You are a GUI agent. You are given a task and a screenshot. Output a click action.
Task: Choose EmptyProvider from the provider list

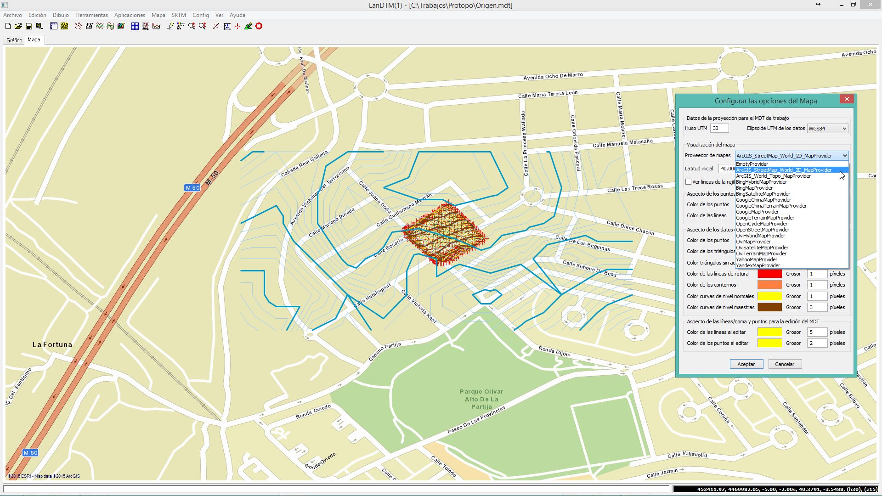[792, 164]
